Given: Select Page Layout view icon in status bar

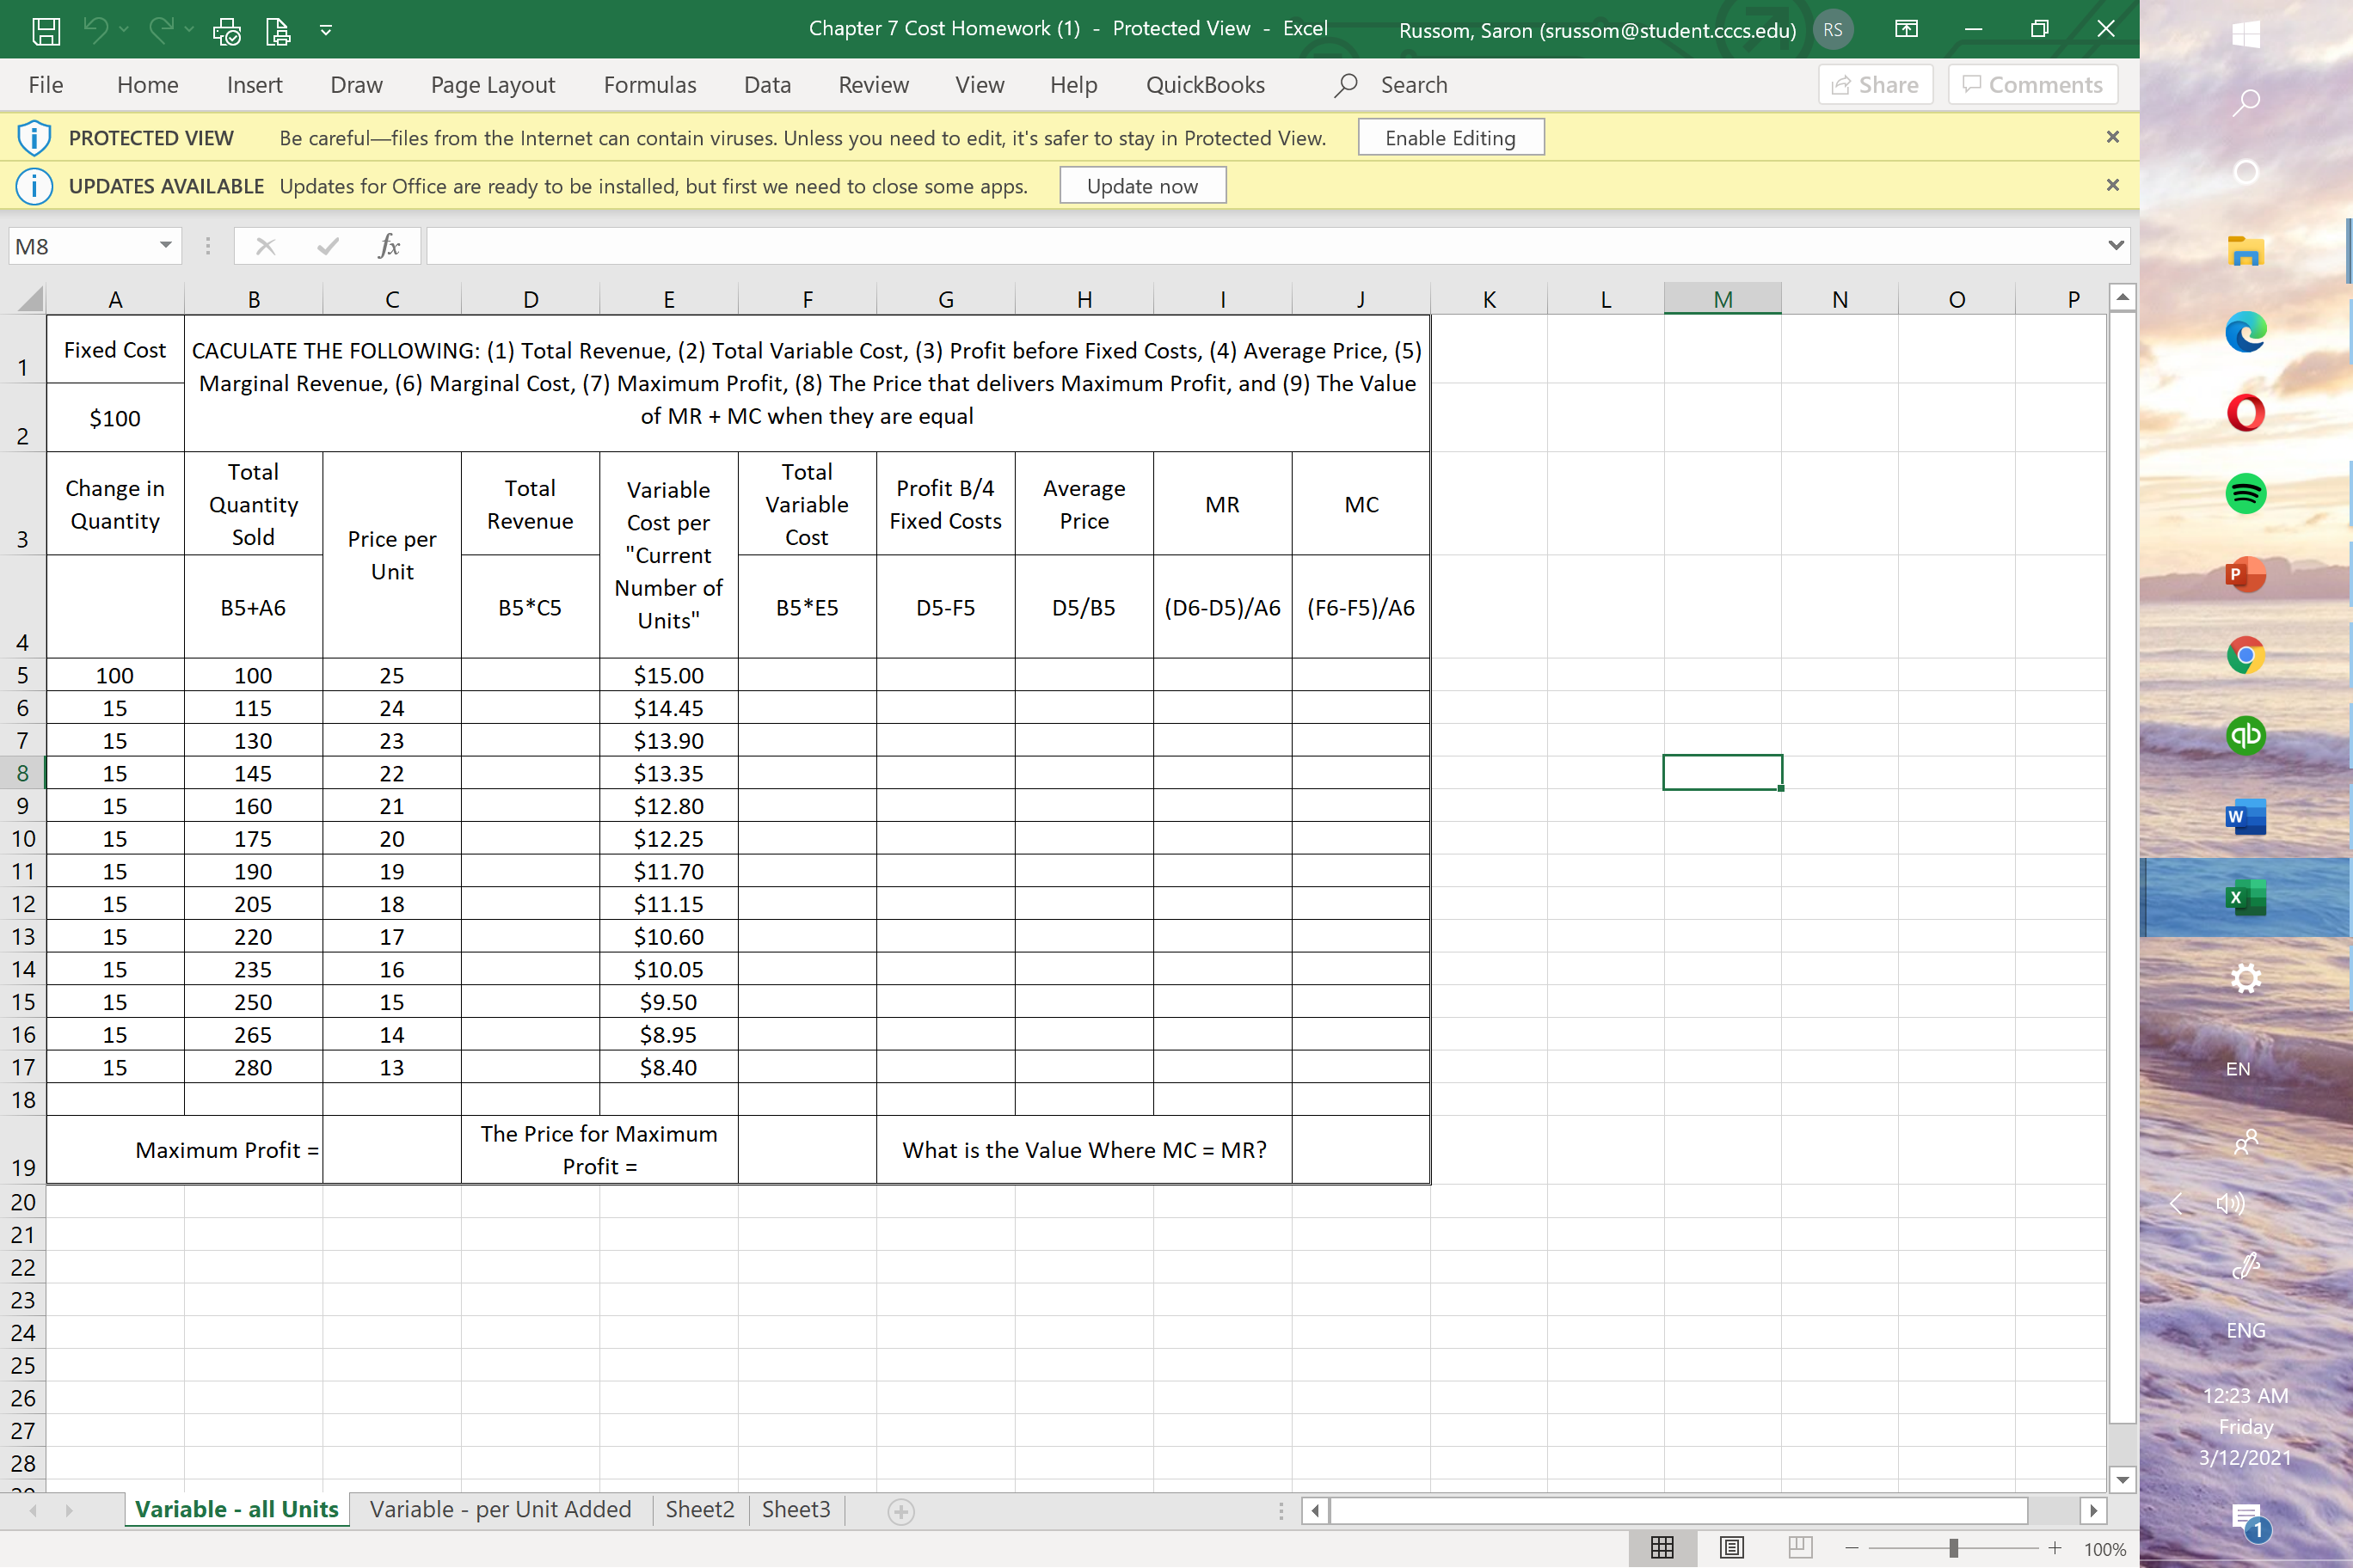Looking at the screenshot, I should [x=1729, y=1547].
